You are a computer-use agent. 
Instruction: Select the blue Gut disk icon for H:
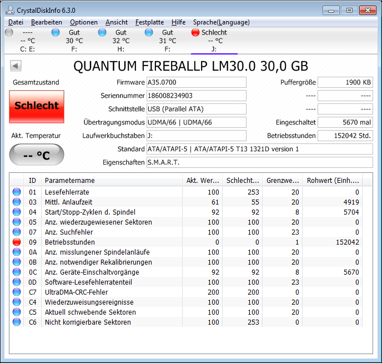pos(102,32)
